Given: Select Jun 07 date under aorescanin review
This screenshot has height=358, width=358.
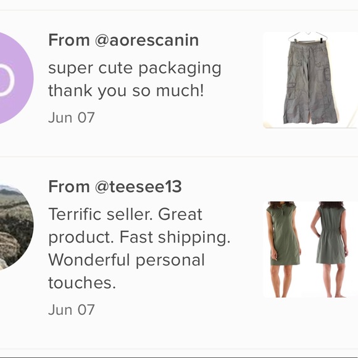Looking at the screenshot, I should click(x=72, y=118).
